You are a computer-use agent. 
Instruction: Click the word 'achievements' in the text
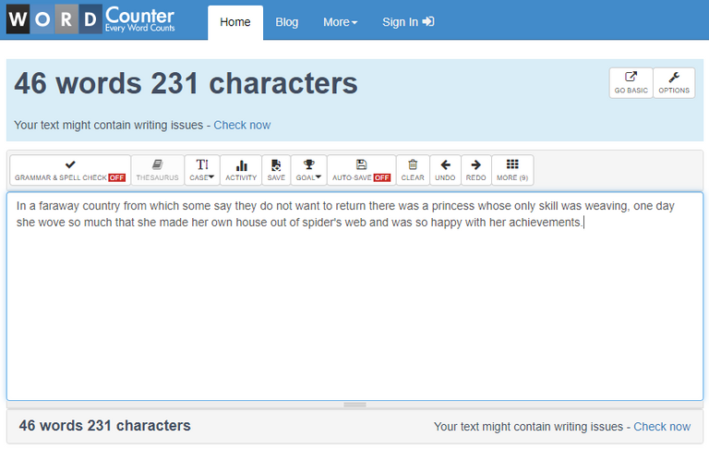[x=545, y=223]
